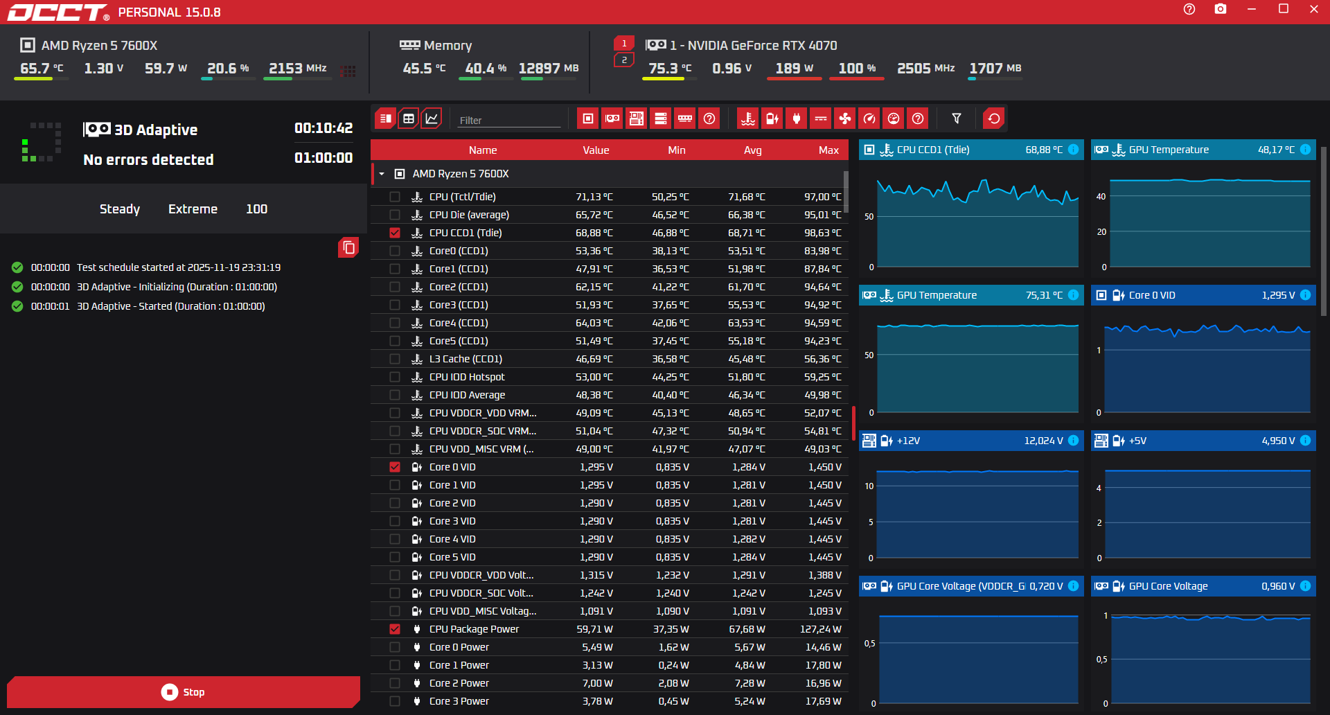Open info for CPU CCD1 (Tdie) graph
The image size is (1330, 715).
1073,150
